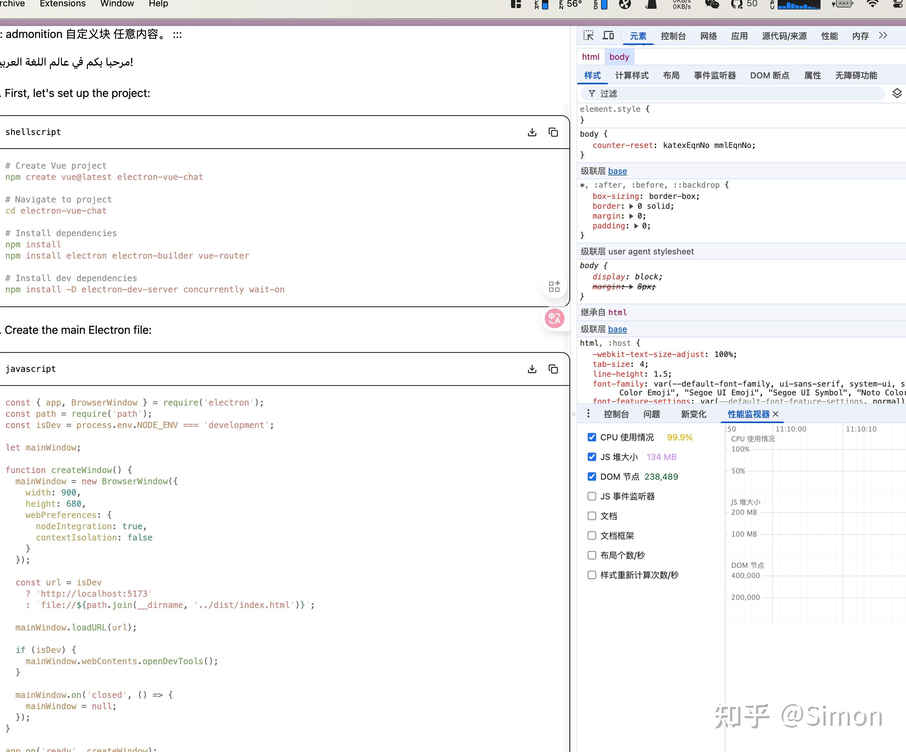Click the pink translate floating icon
906x752 pixels.
tap(554, 319)
